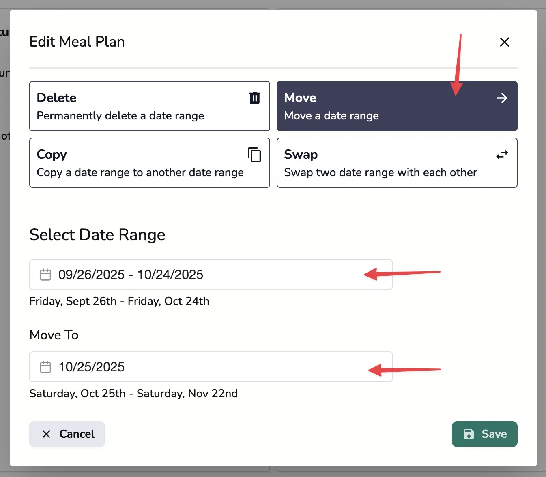This screenshot has height=477, width=546.
Task: Save the meal plan changes
Action: click(x=484, y=434)
